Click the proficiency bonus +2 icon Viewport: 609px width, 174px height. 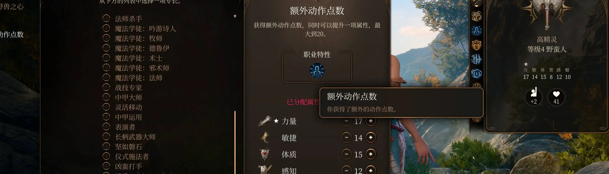coord(533,97)
